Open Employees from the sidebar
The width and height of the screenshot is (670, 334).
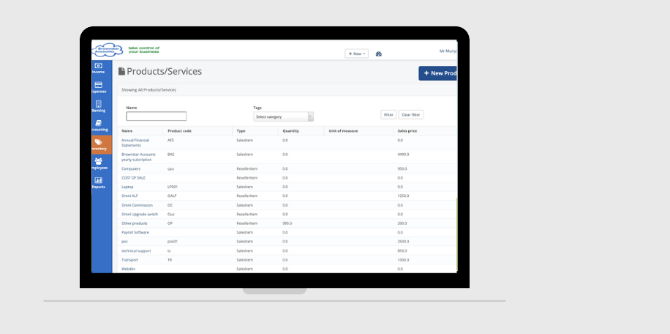[x=98, y=163]
